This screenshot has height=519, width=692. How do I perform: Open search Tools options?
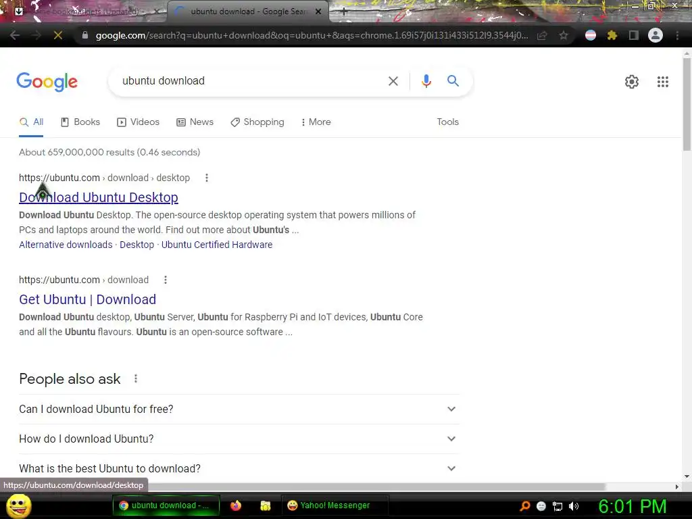[x=447, y=122]
